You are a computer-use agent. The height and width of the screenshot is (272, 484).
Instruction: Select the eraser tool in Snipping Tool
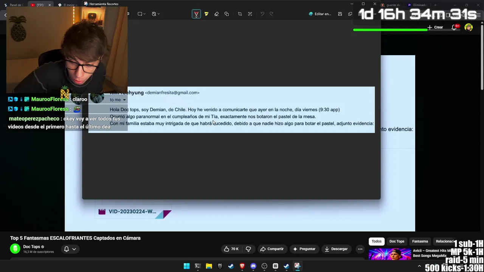click(x=216, y=14)
